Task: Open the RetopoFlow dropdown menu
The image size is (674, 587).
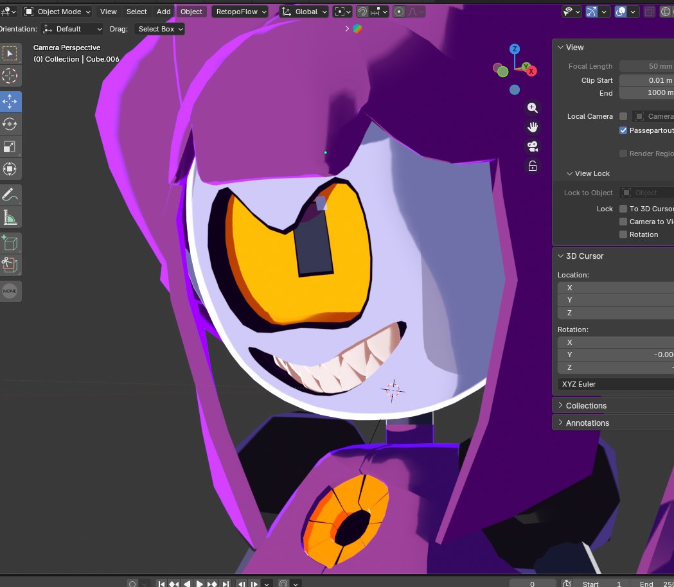Action: tap(240, 12)
